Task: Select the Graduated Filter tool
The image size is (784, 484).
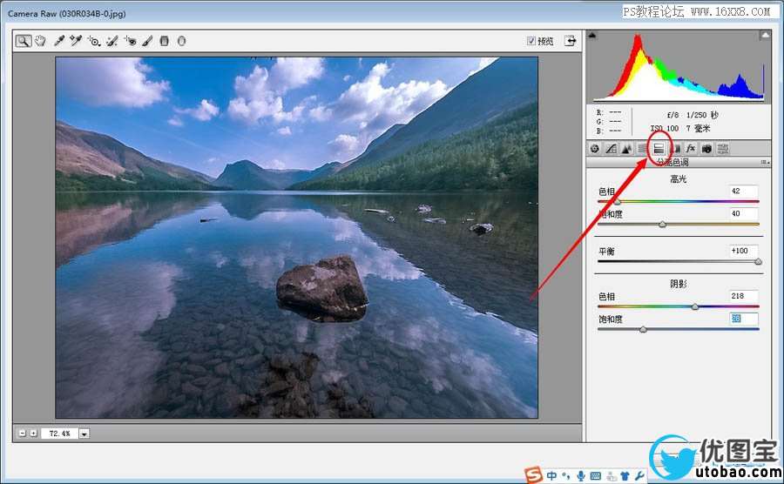Action: coord(164,41)
